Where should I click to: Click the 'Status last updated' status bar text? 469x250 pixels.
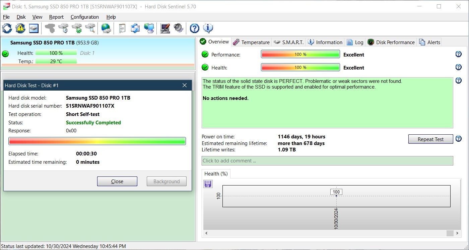point(64,246)
